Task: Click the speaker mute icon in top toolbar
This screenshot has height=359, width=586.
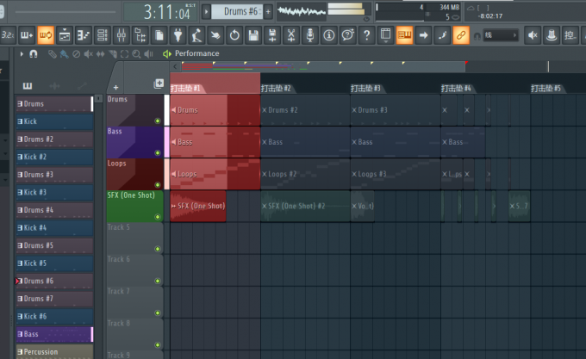Action: click(533, 35)
